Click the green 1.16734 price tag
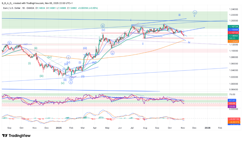The width and height of the screenshot is (243, 141). [234, 26]
